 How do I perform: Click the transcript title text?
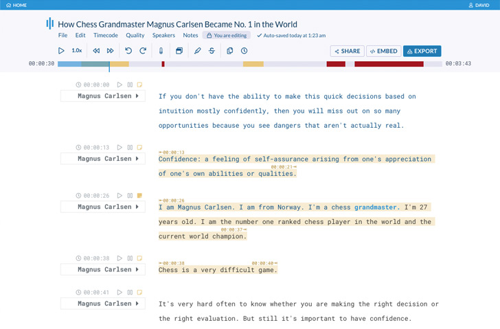click(x=177, y=24)
